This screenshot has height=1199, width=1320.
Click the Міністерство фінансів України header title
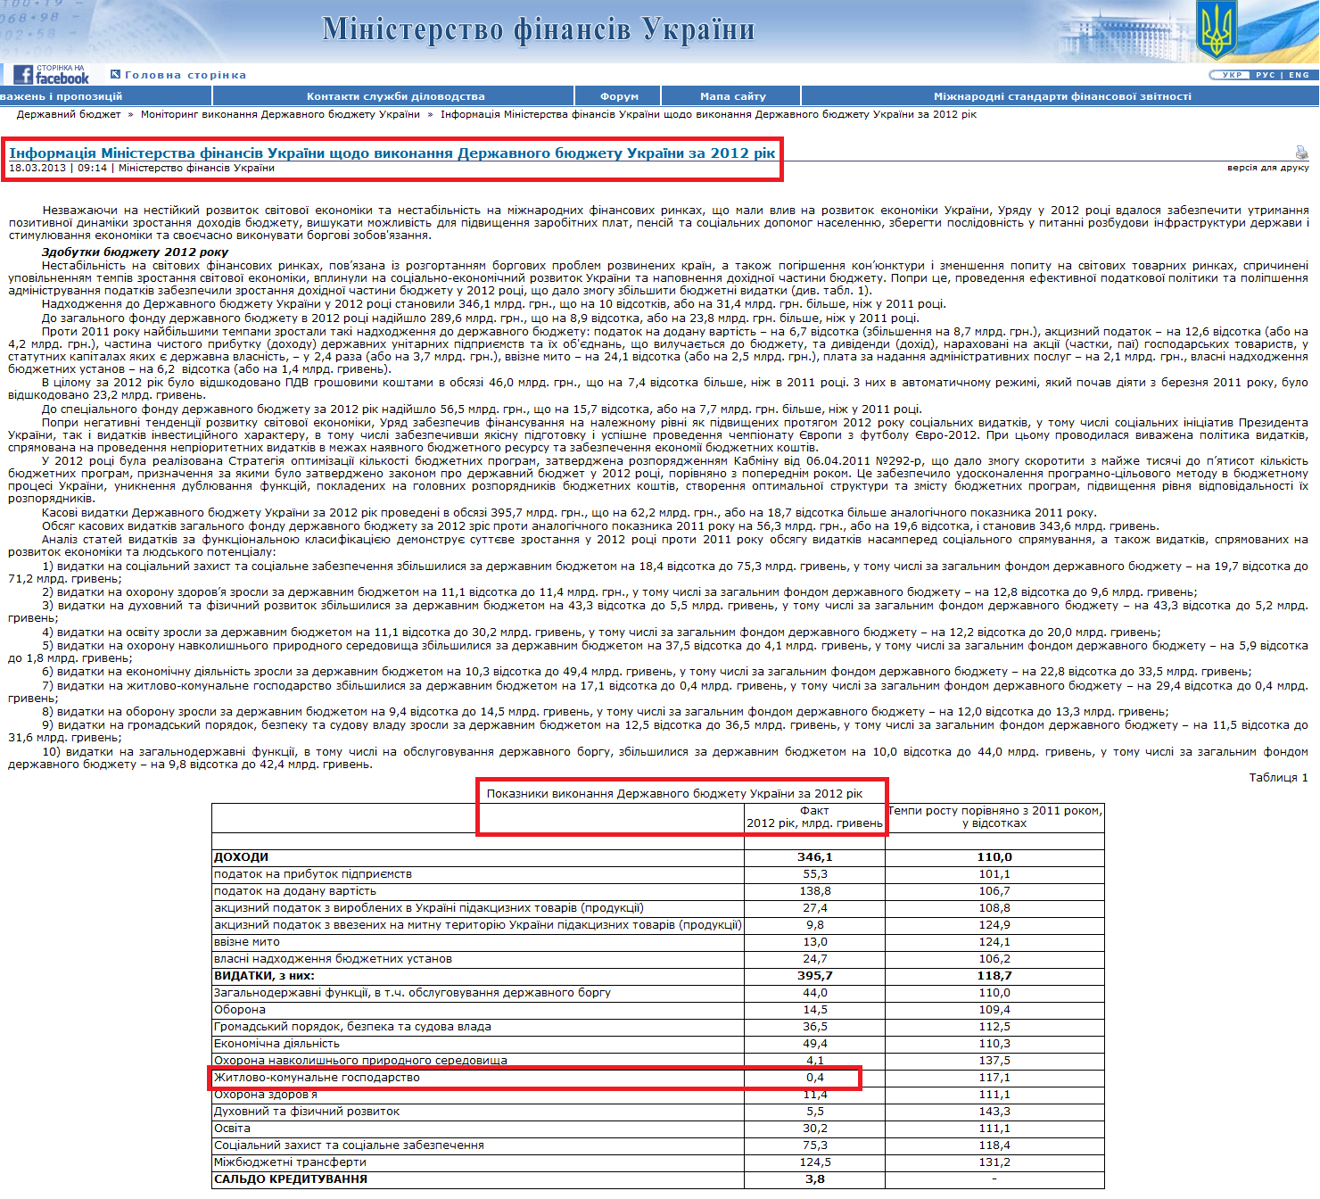coord(538,29)
